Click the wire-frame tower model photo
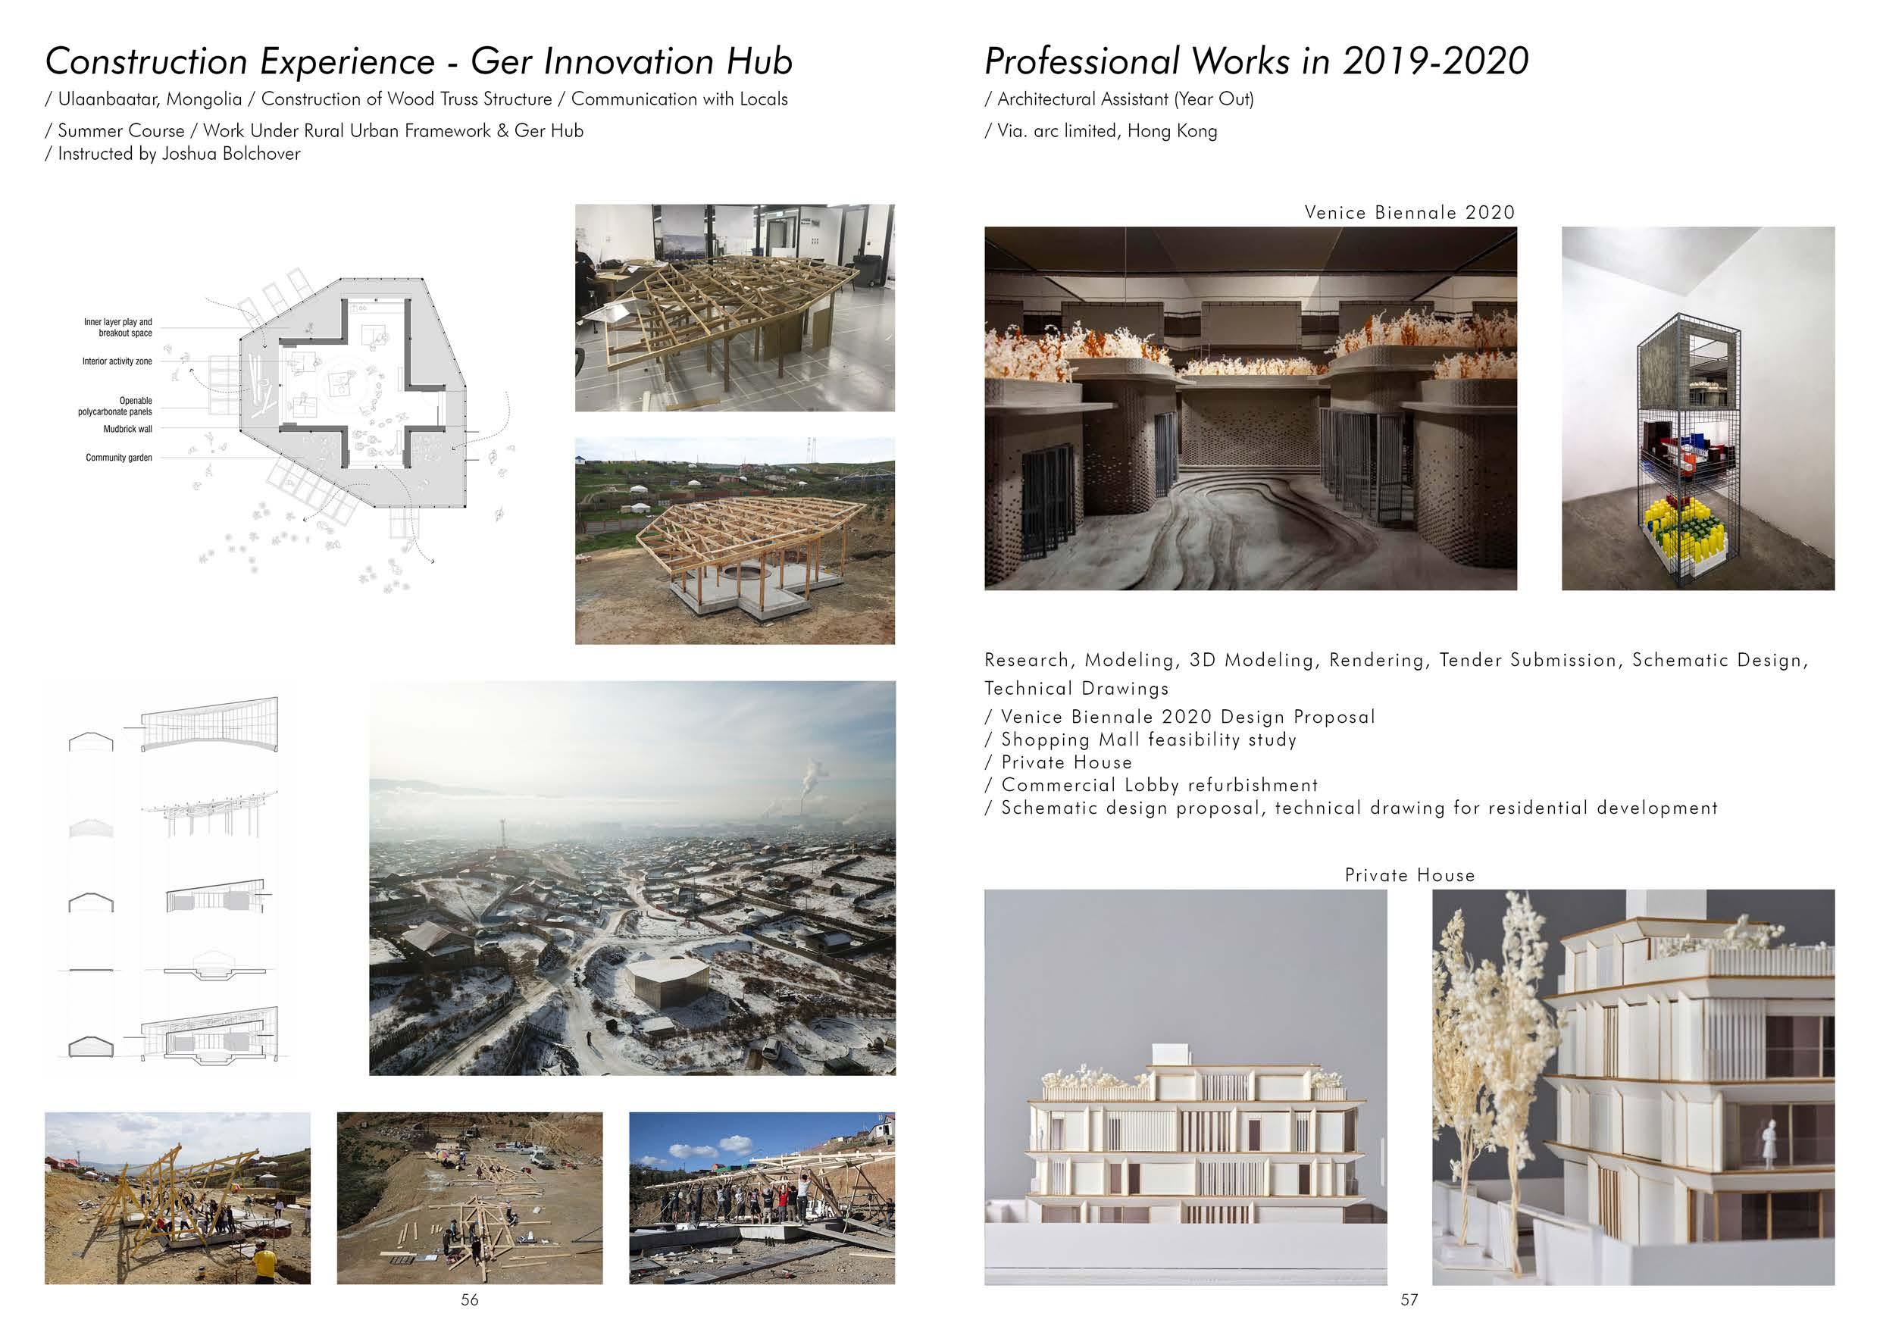This screenshot has width=1880, height=1329. coord(1697,408)
